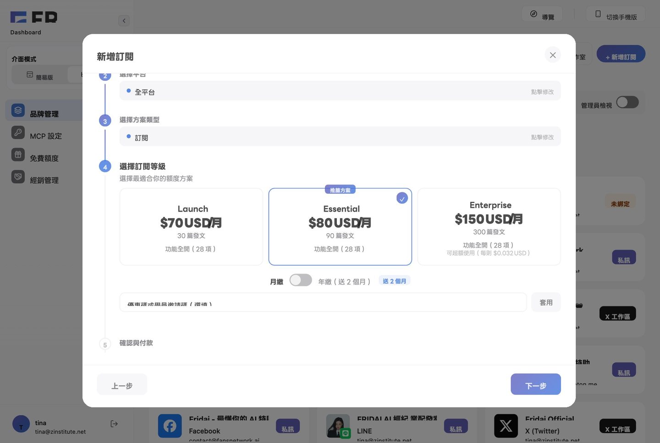Open the 導覽 tour button
The height and width of the screenshot is (443, 660).
(x=542, y=15)
